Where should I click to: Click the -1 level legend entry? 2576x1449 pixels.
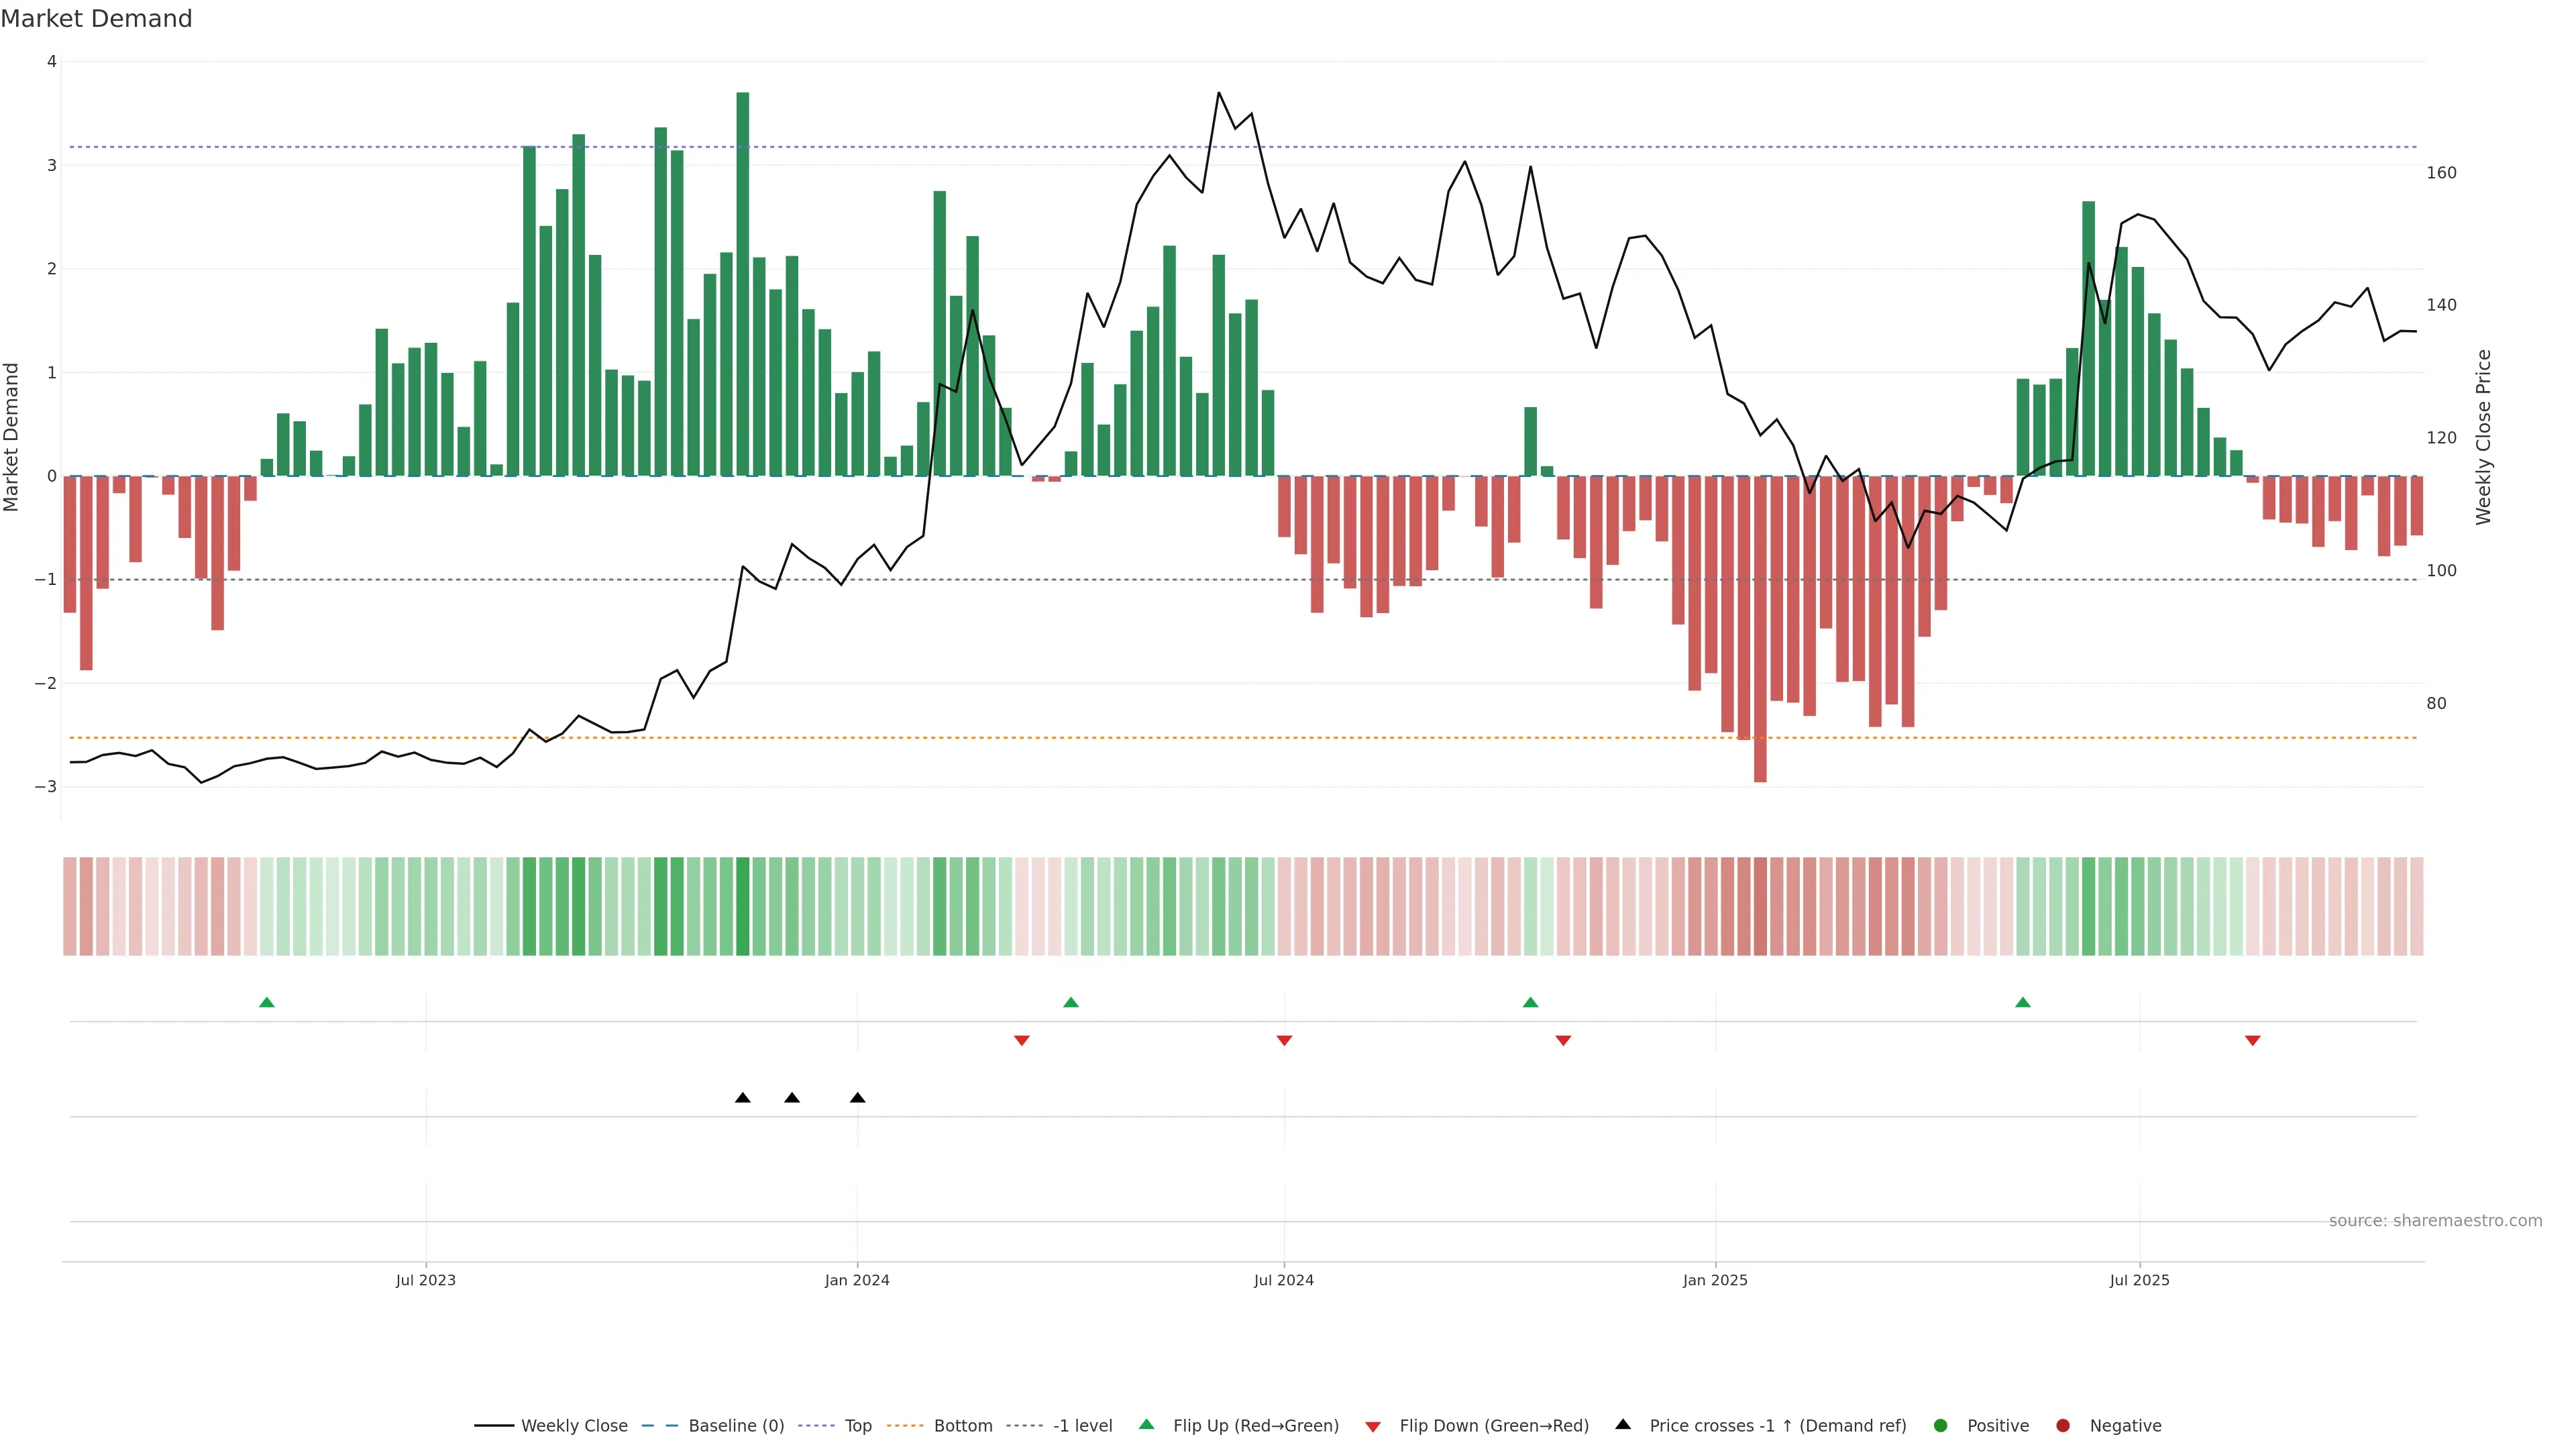click(1082, 1426)
